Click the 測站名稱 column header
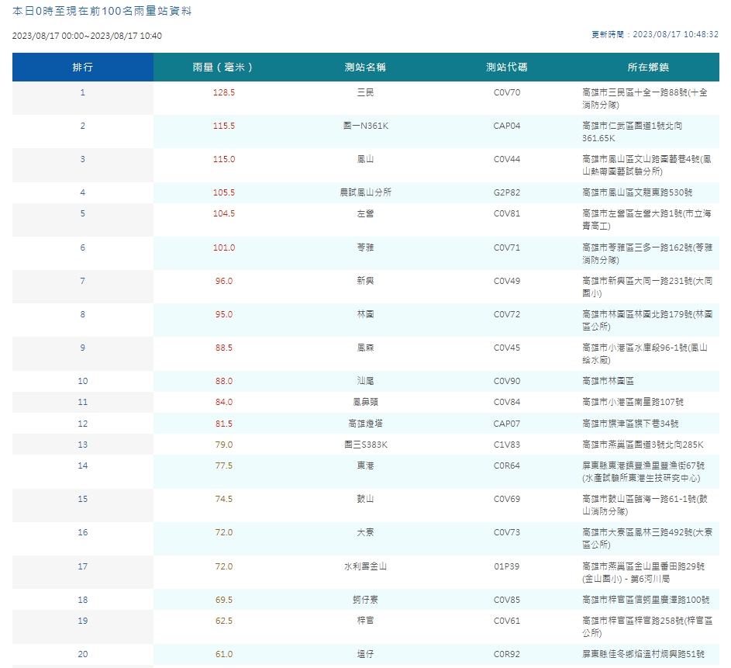The height and width of the screenshot is (668, 731). (x=366, y=67)
